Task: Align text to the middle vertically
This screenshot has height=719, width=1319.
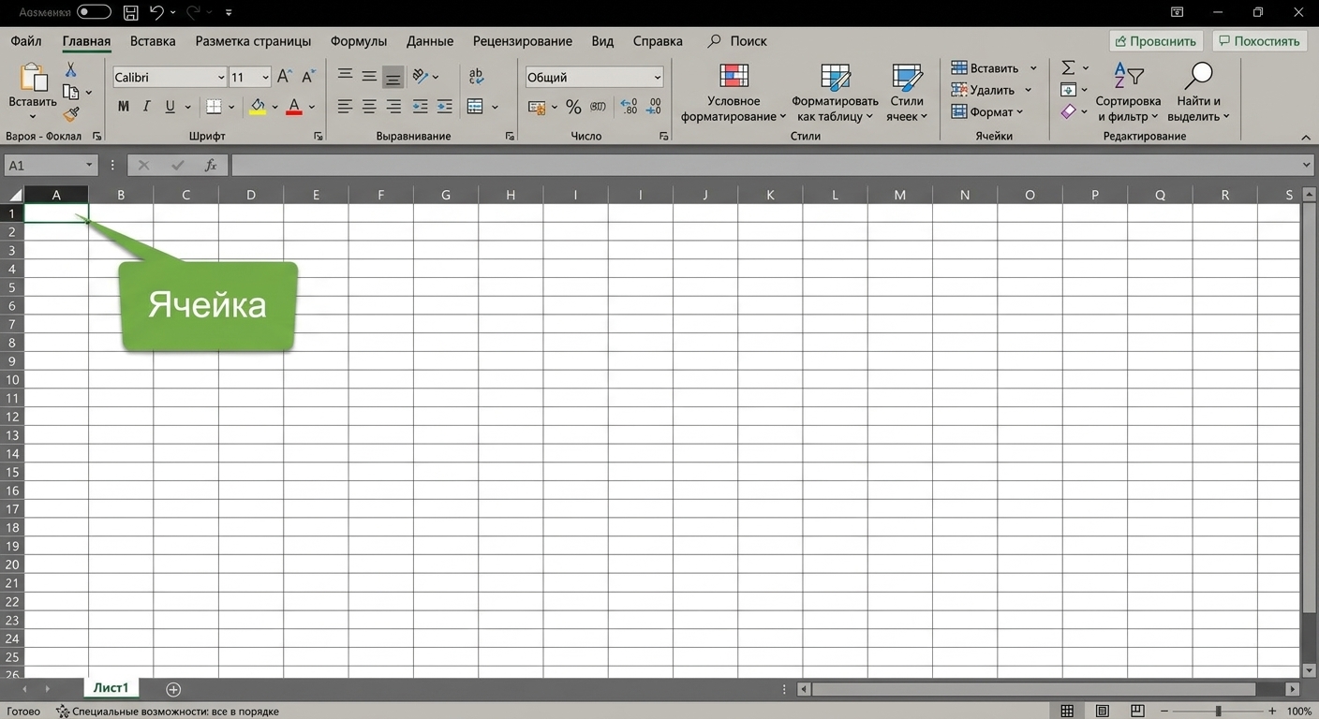Action: tap(369, 77)
